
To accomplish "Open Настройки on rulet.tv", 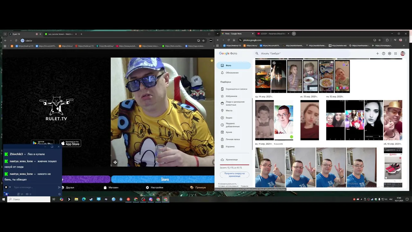I will pyautogui.click(x=154, y=188).
